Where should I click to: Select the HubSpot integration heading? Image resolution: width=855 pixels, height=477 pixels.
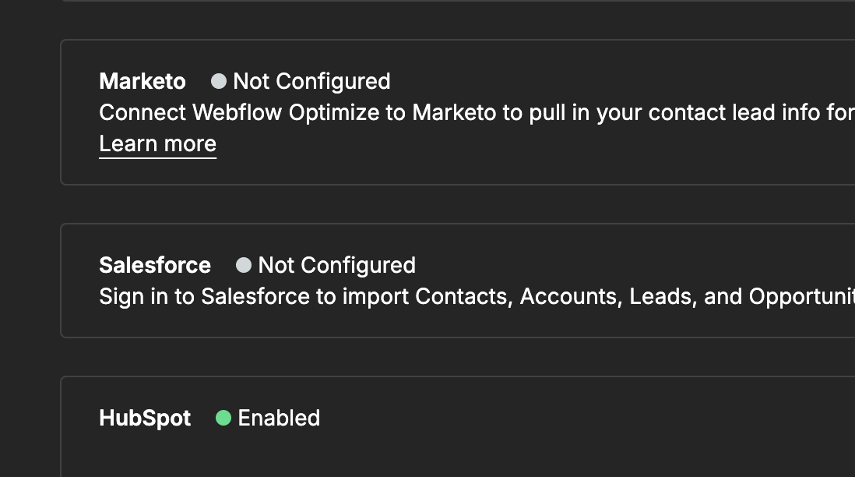point(145,419)
